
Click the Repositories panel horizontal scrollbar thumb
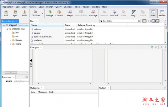(x=11, y=73)
